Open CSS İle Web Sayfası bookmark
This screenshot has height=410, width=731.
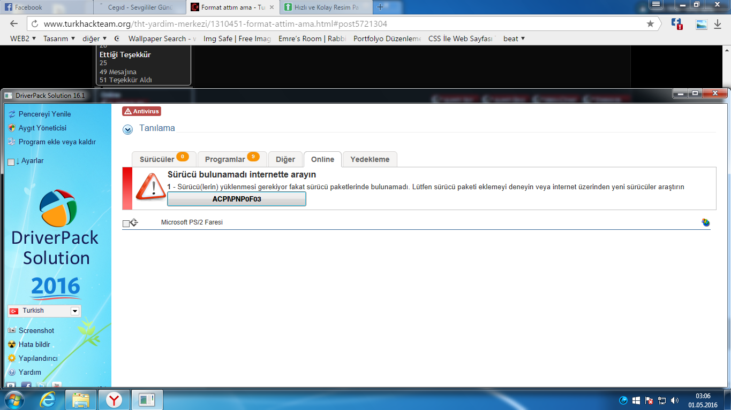[463, 38]
